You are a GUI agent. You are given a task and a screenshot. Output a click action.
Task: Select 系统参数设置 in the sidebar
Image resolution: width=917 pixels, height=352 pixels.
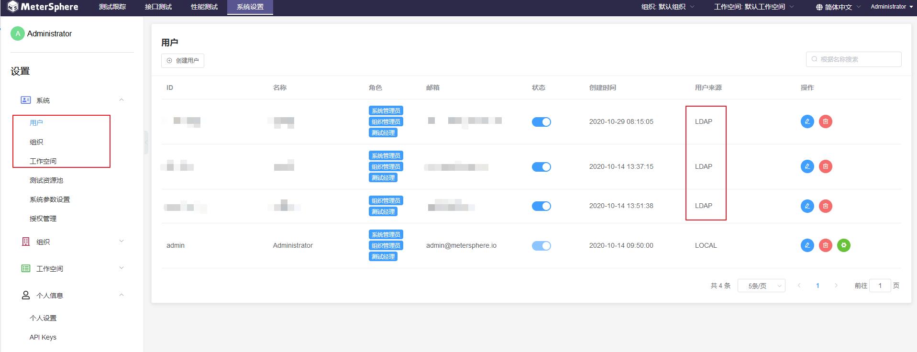(x=50, y=199)
